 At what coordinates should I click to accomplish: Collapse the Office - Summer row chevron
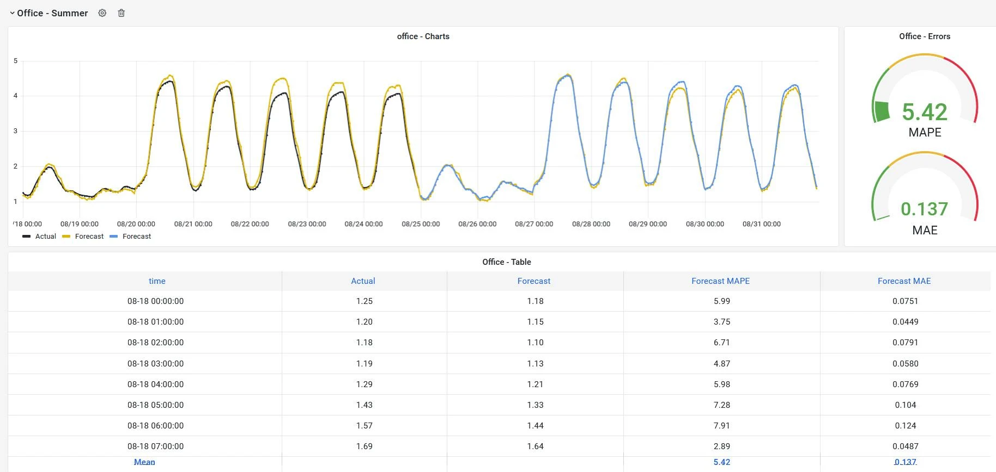12,13
